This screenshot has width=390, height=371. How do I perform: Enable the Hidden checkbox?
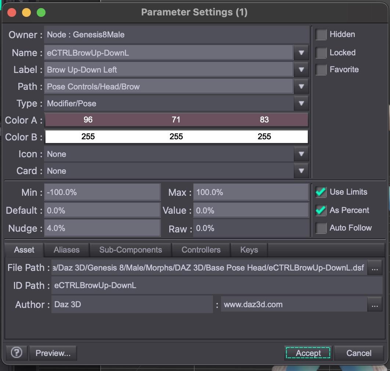tap(321, 34)
